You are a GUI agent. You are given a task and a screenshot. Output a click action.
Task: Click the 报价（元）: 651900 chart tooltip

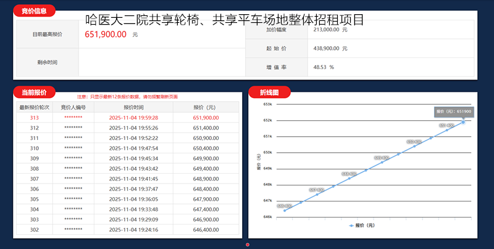pos(454,112)
